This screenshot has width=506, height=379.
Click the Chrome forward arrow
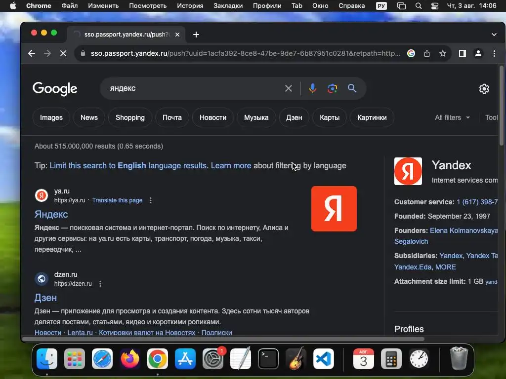coord(47,53)
